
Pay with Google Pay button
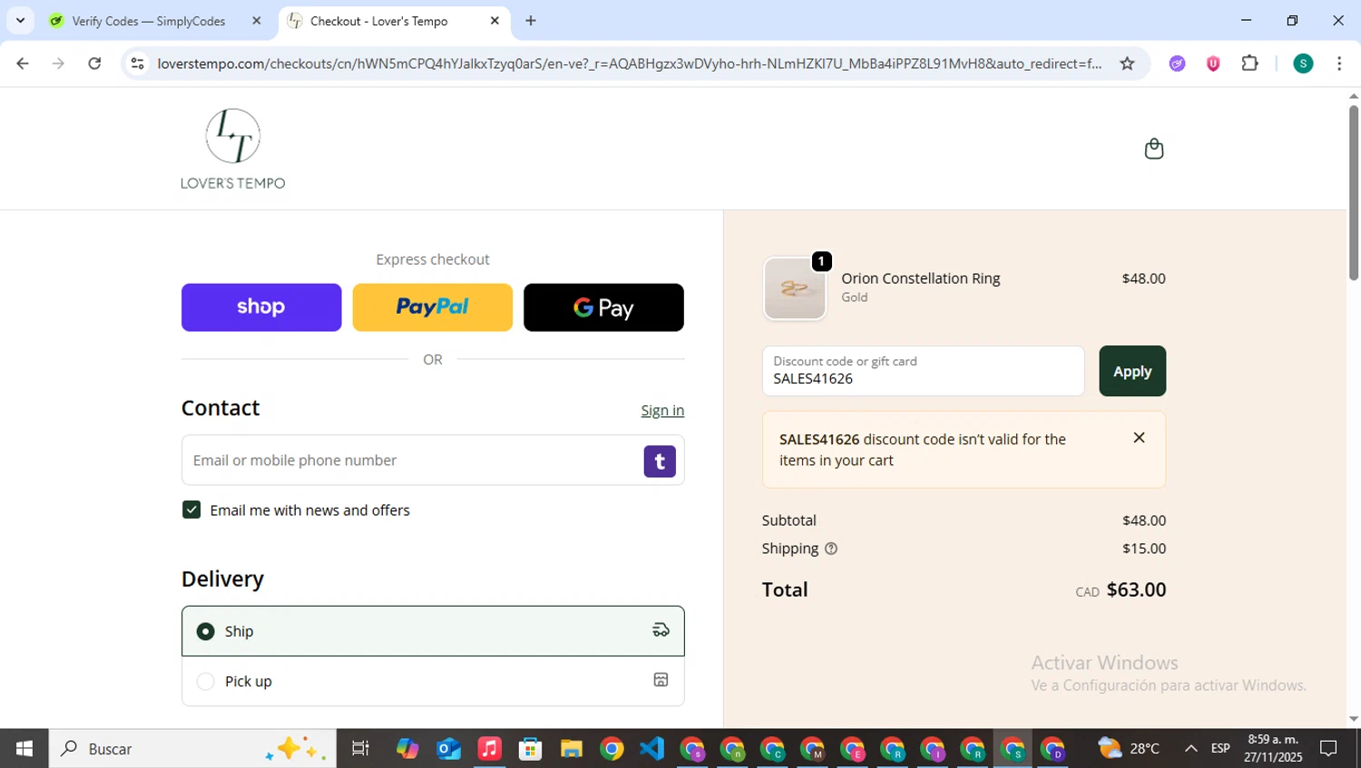tap(603, 307)
